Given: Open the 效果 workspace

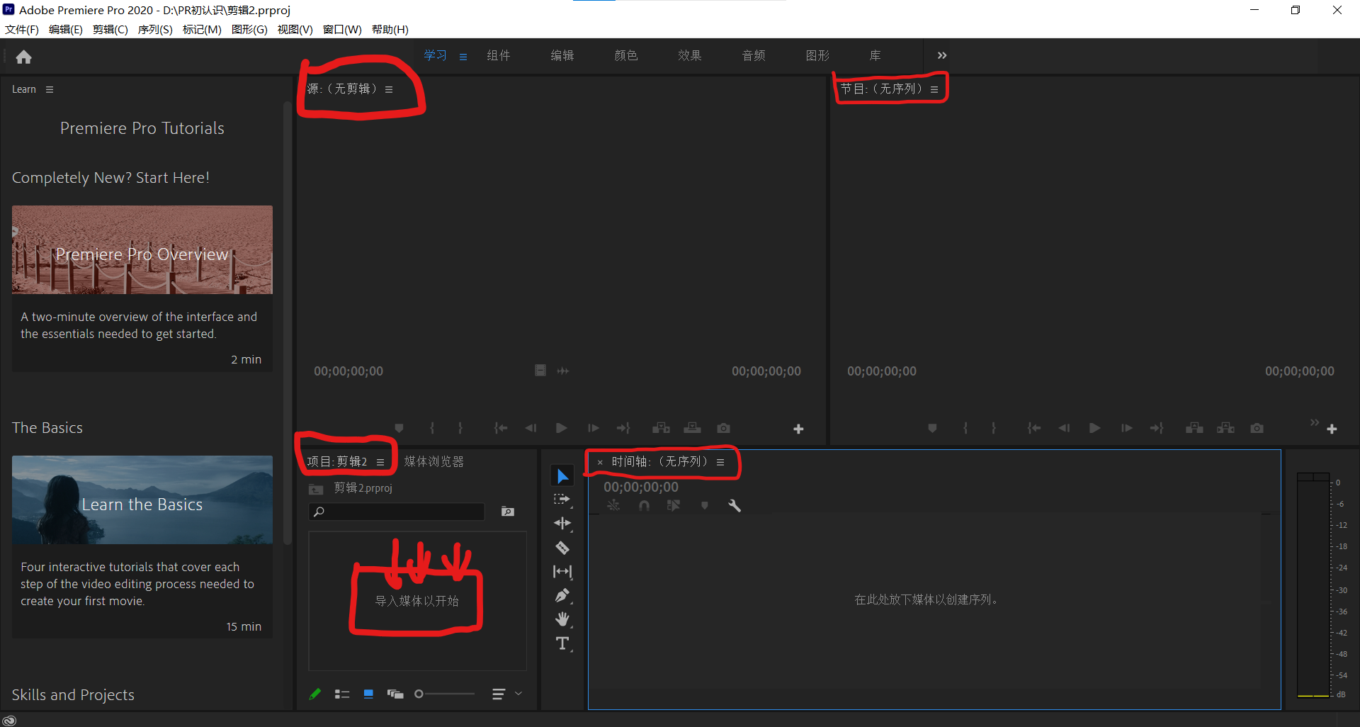Looking at the screenshot, I should pos(689,55).
